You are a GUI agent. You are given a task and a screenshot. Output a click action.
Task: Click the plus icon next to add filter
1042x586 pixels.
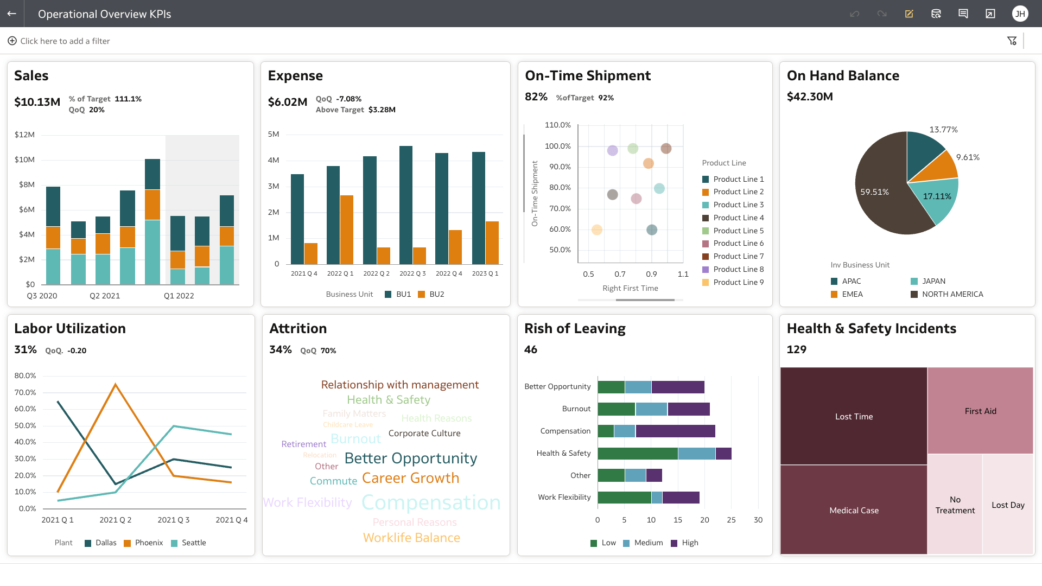coord(12,41)
